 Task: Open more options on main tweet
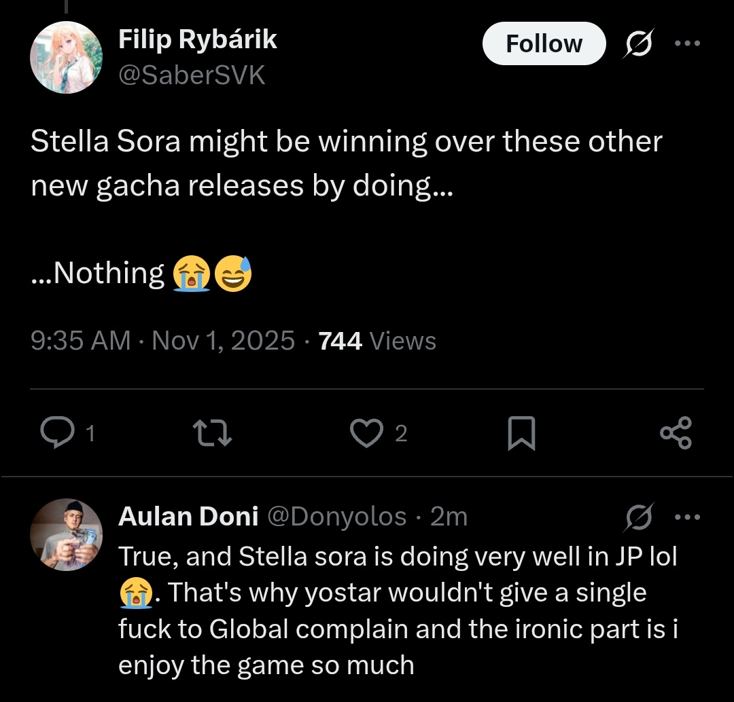click(686, 43)
